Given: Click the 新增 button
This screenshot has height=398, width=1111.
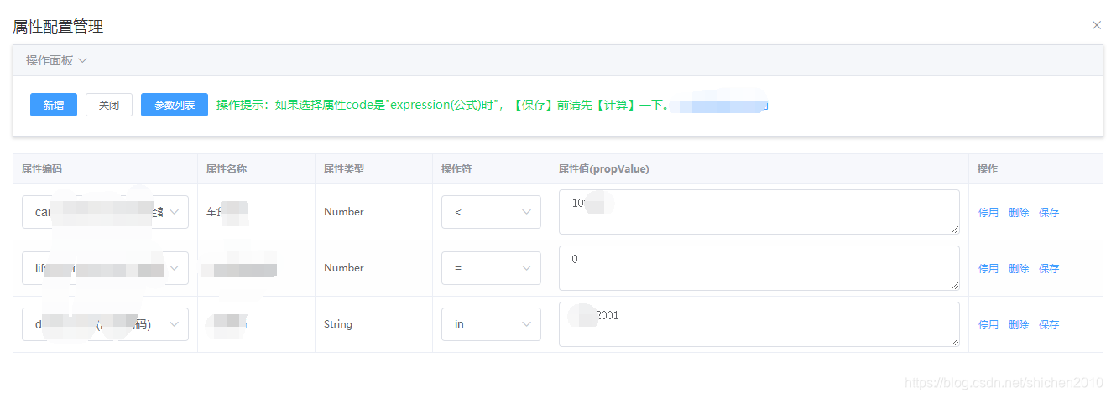Looking at the screenshot, I should [x=54, y=105].
